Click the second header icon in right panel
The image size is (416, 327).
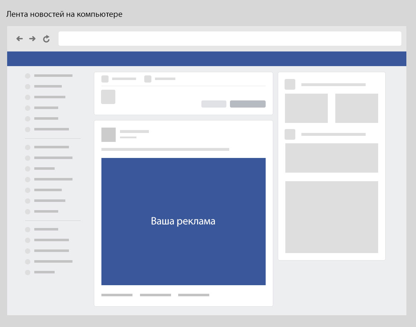tap(290, 134)
